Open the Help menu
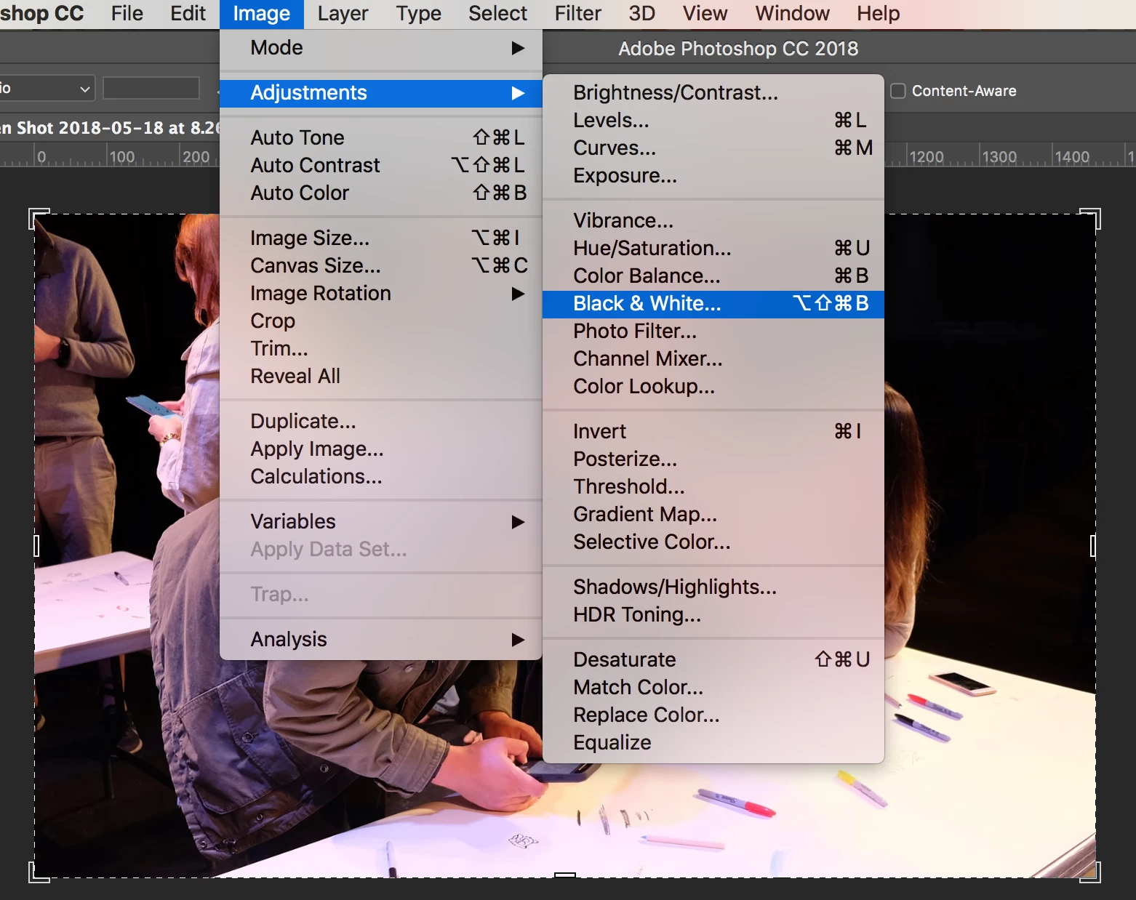 point(878,13)
